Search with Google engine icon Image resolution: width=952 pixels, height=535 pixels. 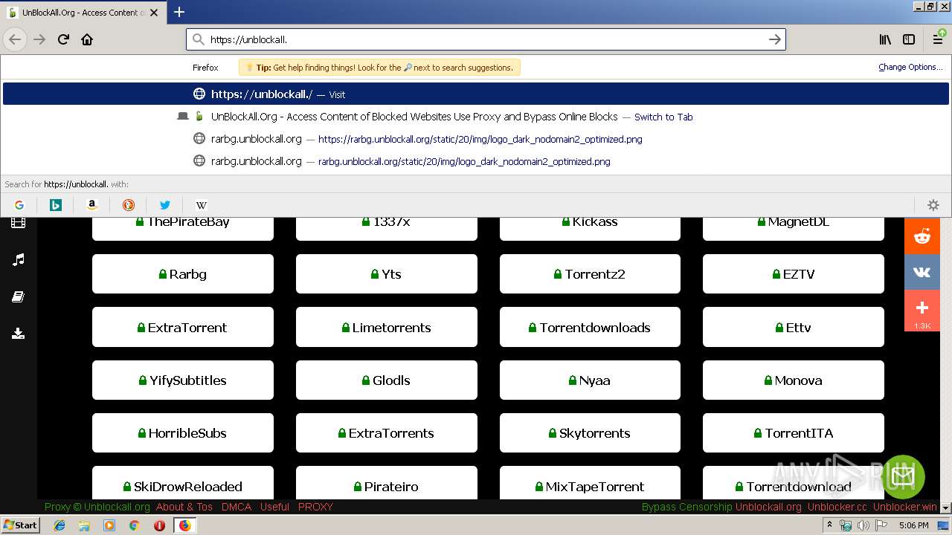(19, 205)
